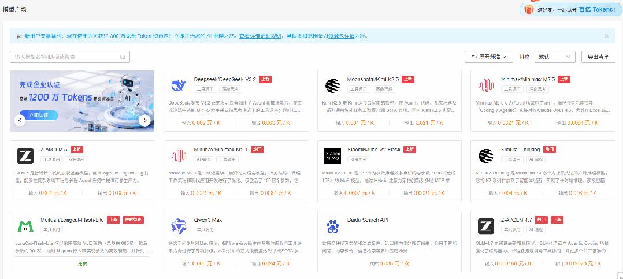
Task: Focus the model name search field
Action: coord(70,57)
